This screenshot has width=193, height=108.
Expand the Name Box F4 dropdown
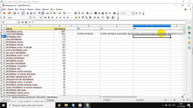coord(18,22)
